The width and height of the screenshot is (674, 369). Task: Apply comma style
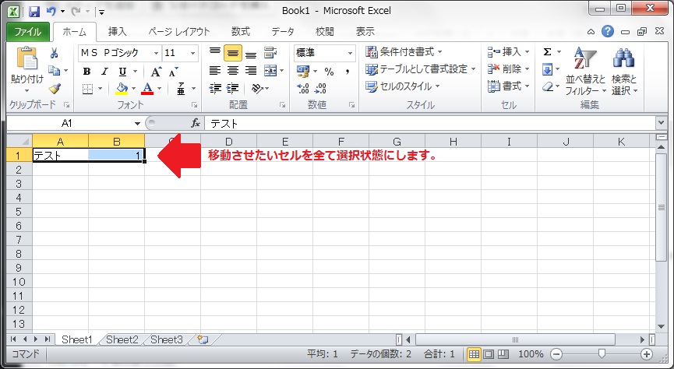point(348,72)
